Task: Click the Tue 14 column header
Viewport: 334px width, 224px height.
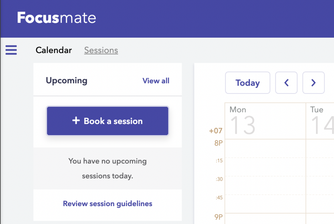Action: [321, 120]
